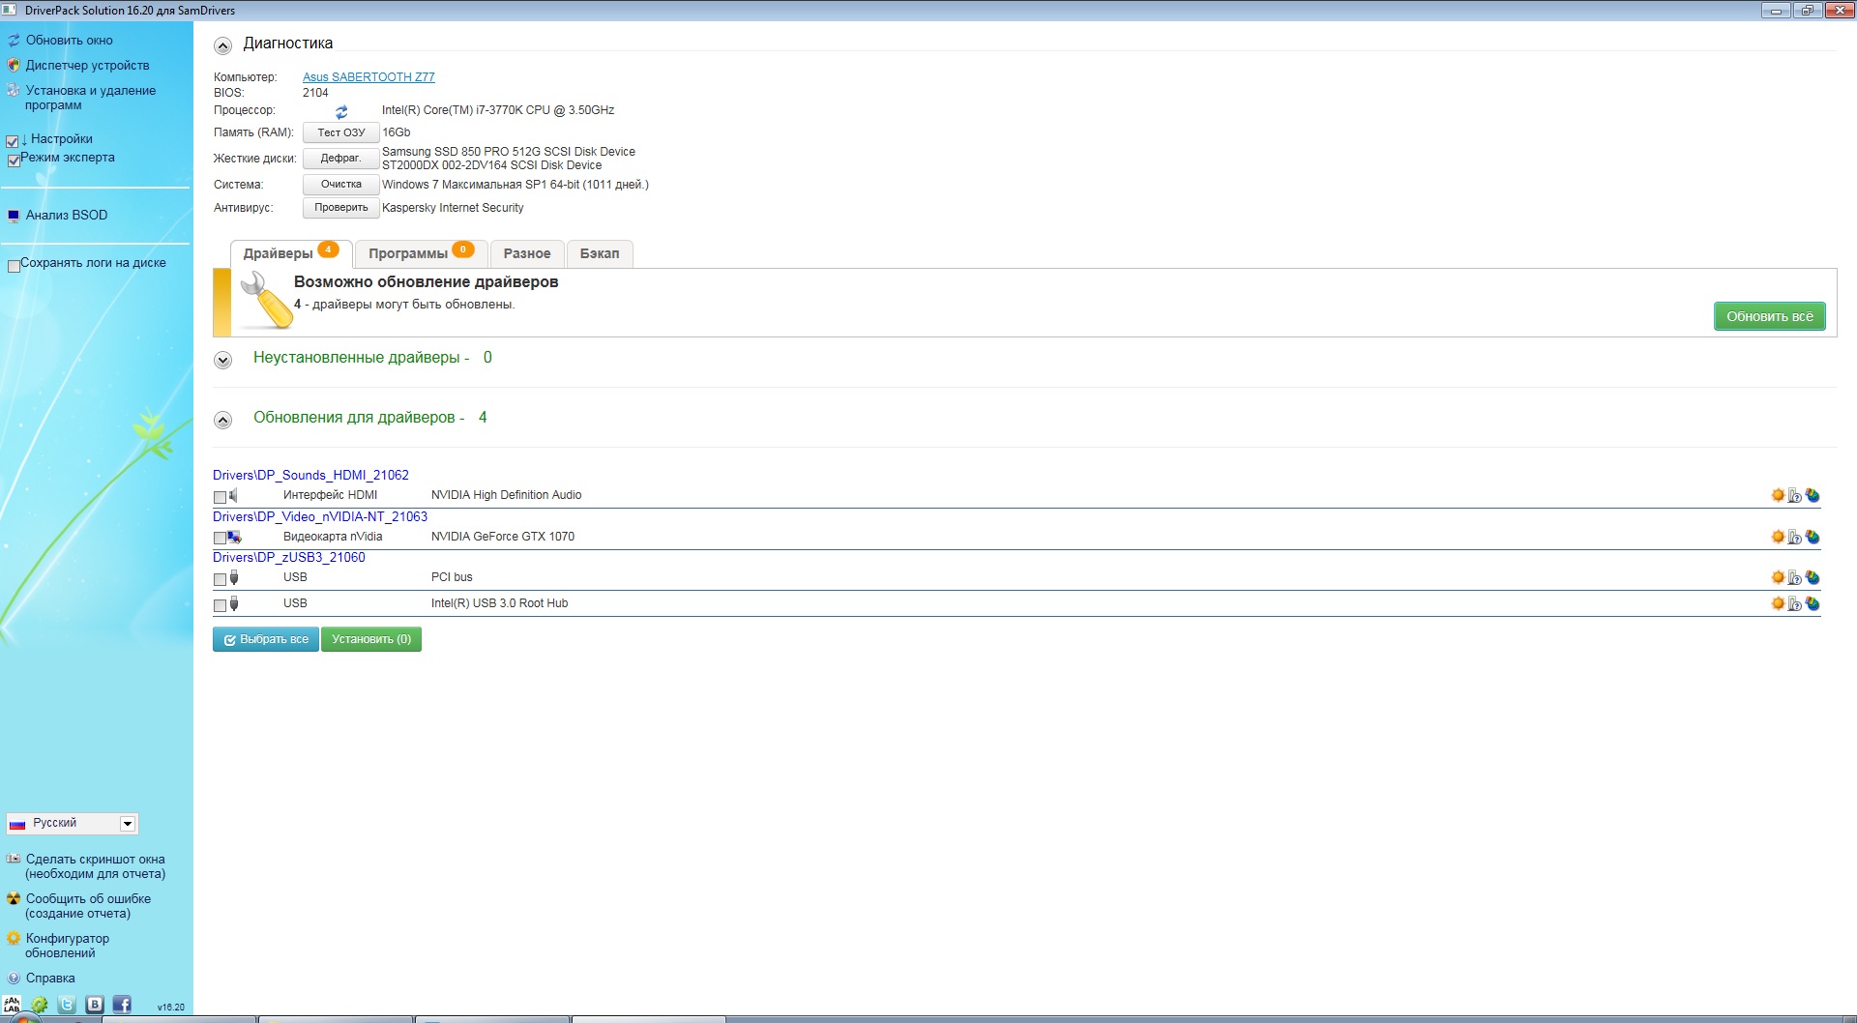Click the Intel(R) Core(TM) i7-3770K CPU text
The image size is (1857, 1023).
click(498, 110)
